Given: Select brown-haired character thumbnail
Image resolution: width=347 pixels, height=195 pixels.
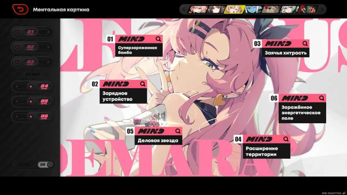Looking at the screenshot, I should (216, 9).
